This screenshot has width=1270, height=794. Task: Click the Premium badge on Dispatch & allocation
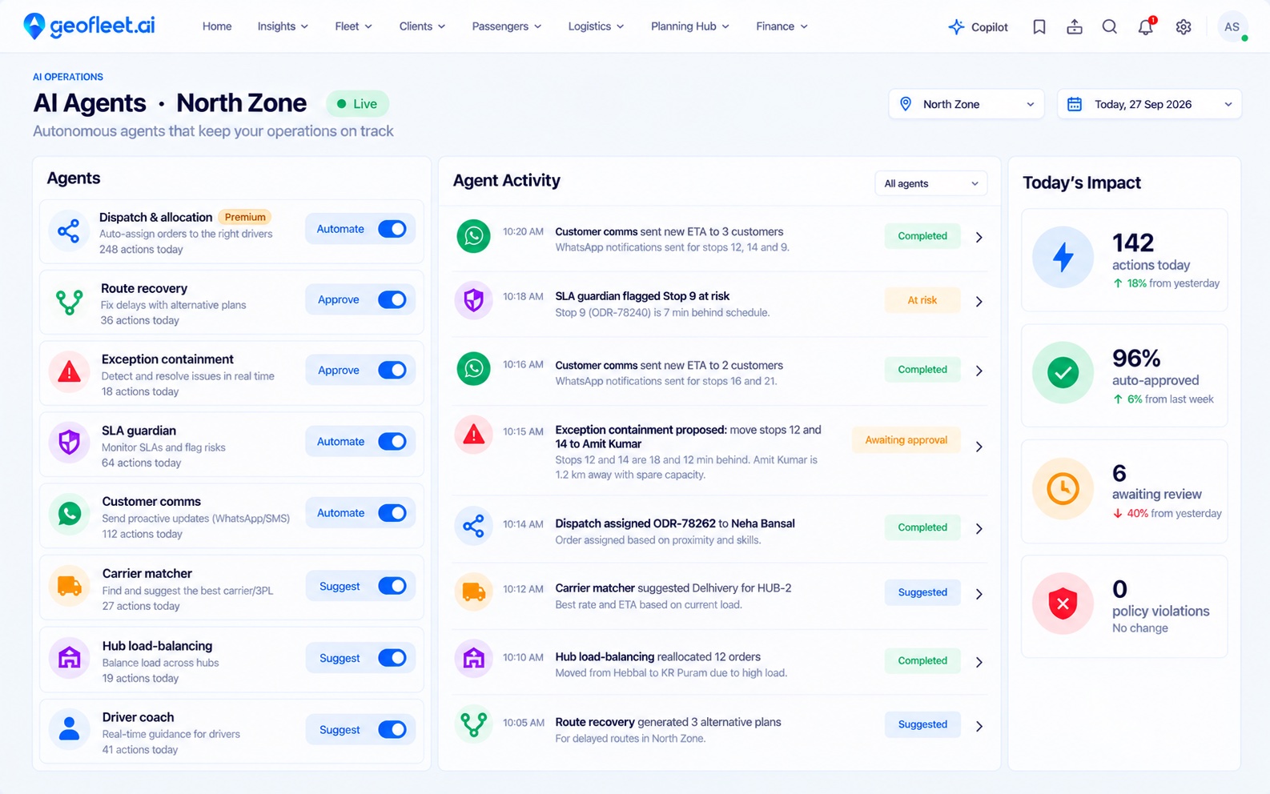pos(245,217)
